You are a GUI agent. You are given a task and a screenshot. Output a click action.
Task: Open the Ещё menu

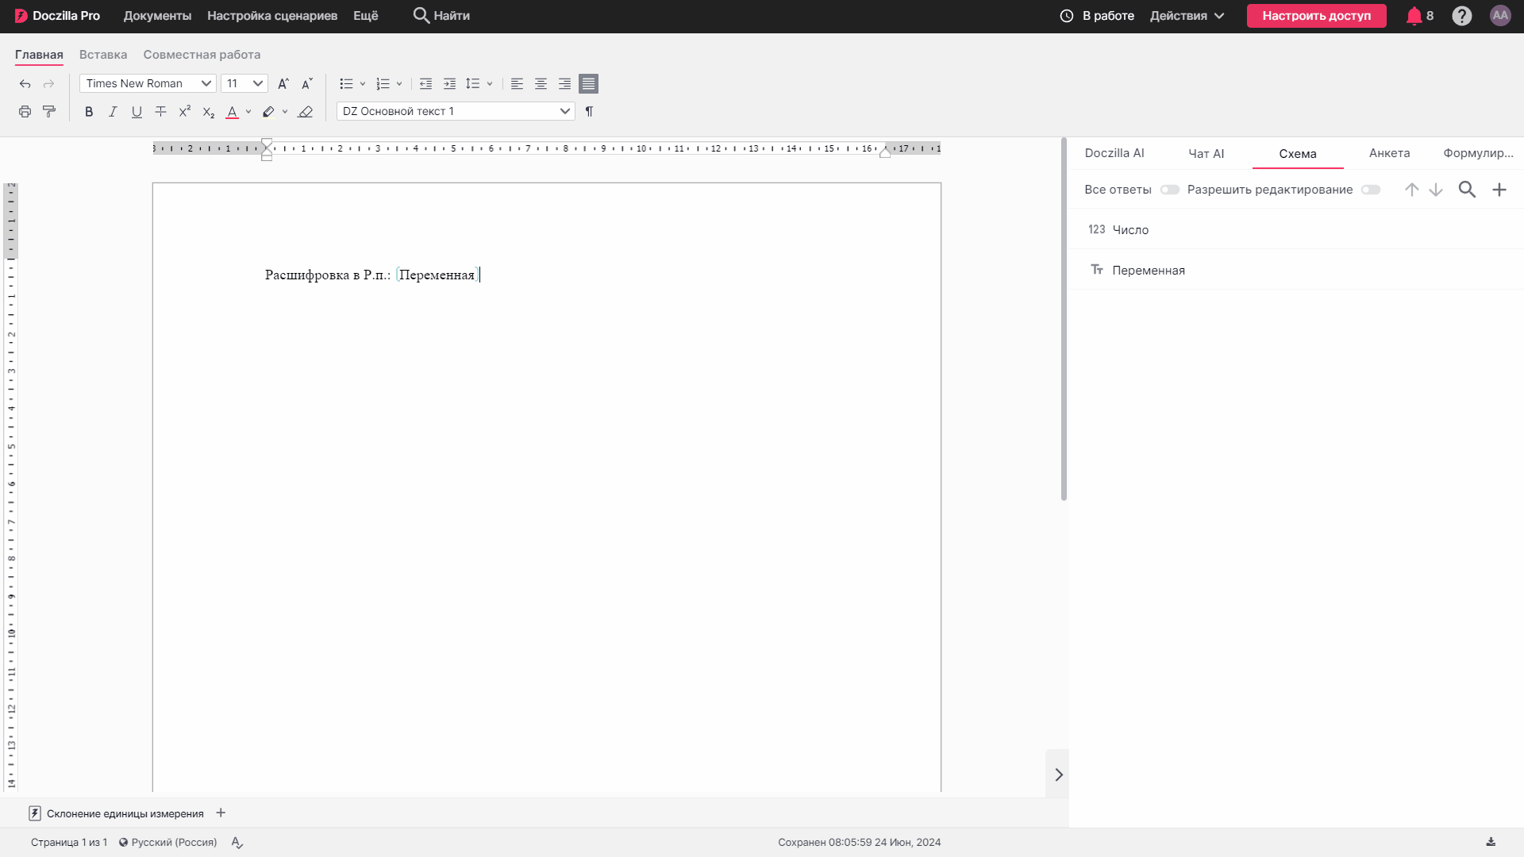tap(365, 16)
